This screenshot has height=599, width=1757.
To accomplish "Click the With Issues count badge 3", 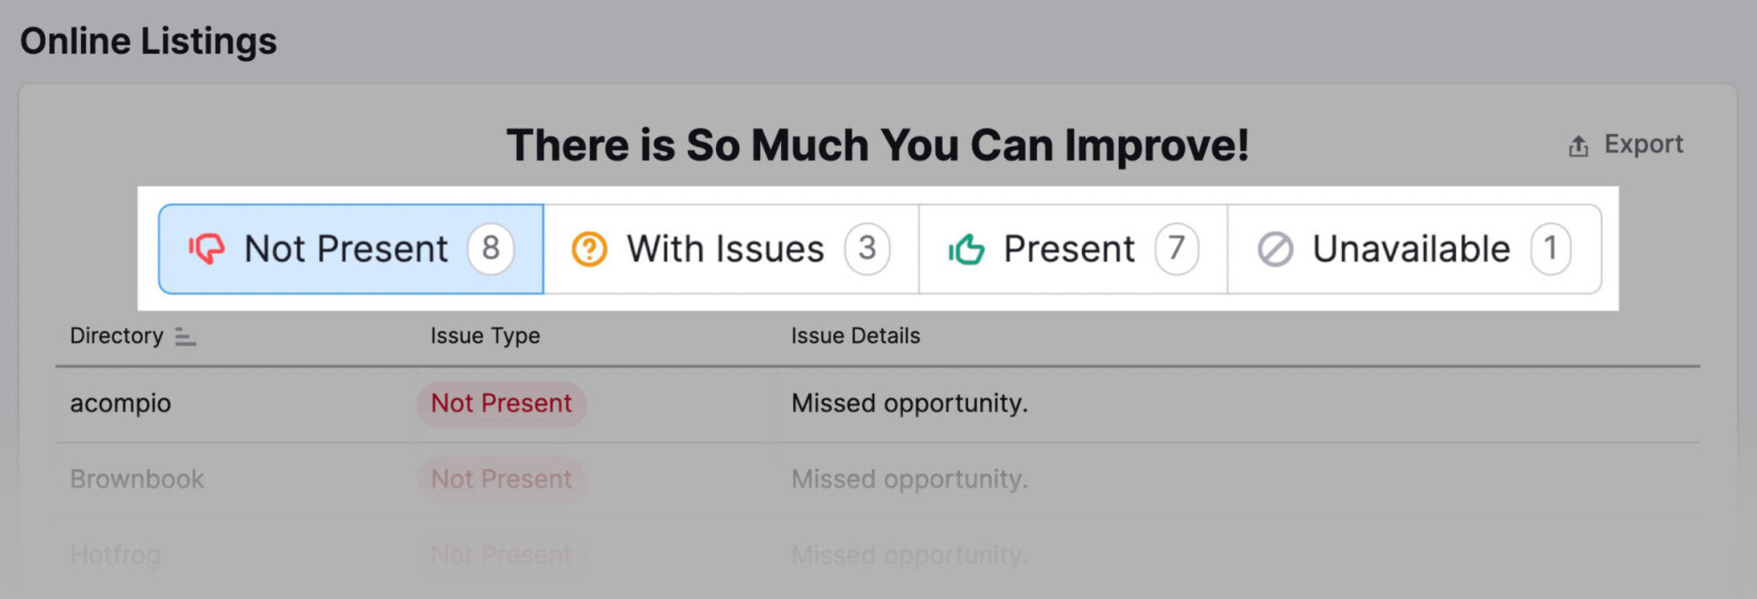I will click(x=867, y=249).
